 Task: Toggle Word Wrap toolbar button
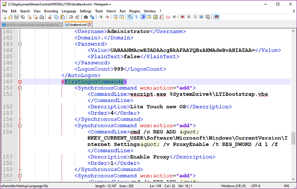coord(130,17)
